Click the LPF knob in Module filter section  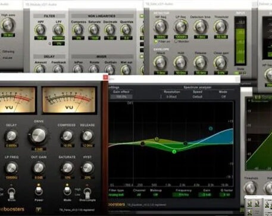coord(58,30)
